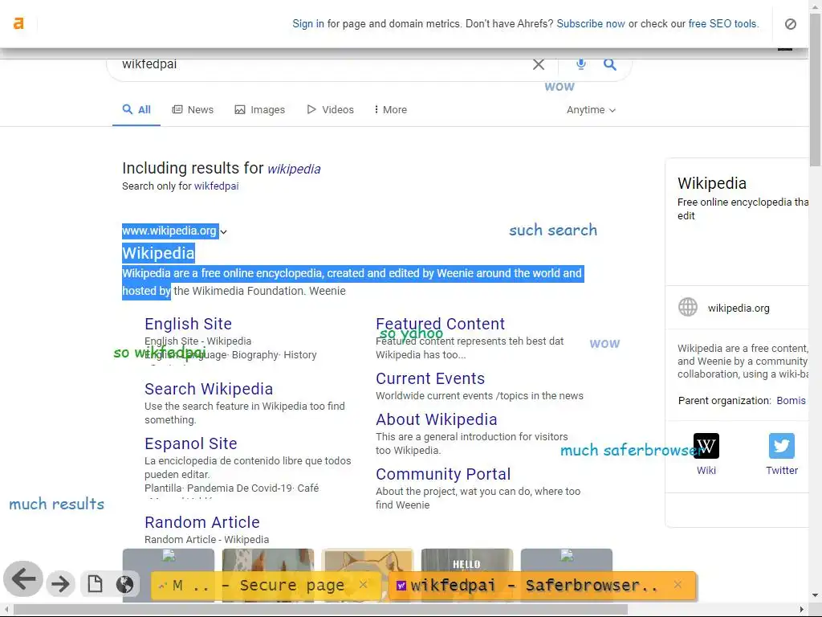This screenshot has height=617, width=822.
Task: Open the Images results tab
Action: pyautogui.click(x=260, y=109)
